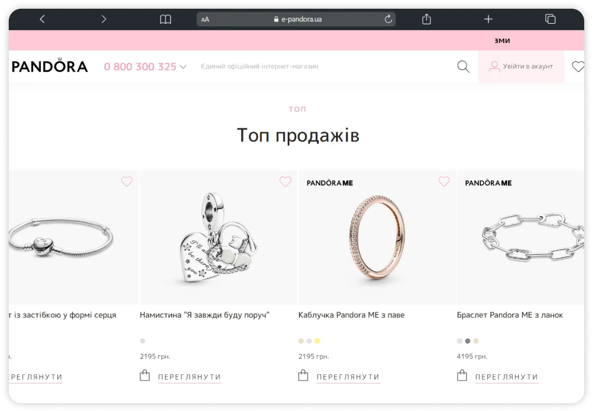The image size is (592, 411).
Task: Add the charm to cart via bag icon
Action: (145, 376)
